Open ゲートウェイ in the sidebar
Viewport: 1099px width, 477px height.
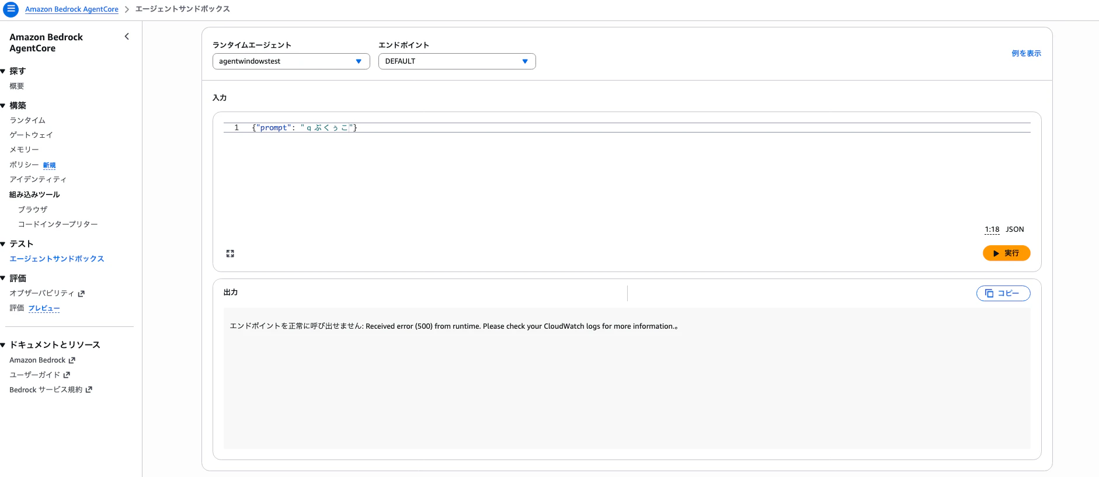click(31, 135)
